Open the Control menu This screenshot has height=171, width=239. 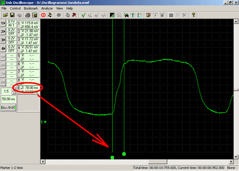click(15, 8)
